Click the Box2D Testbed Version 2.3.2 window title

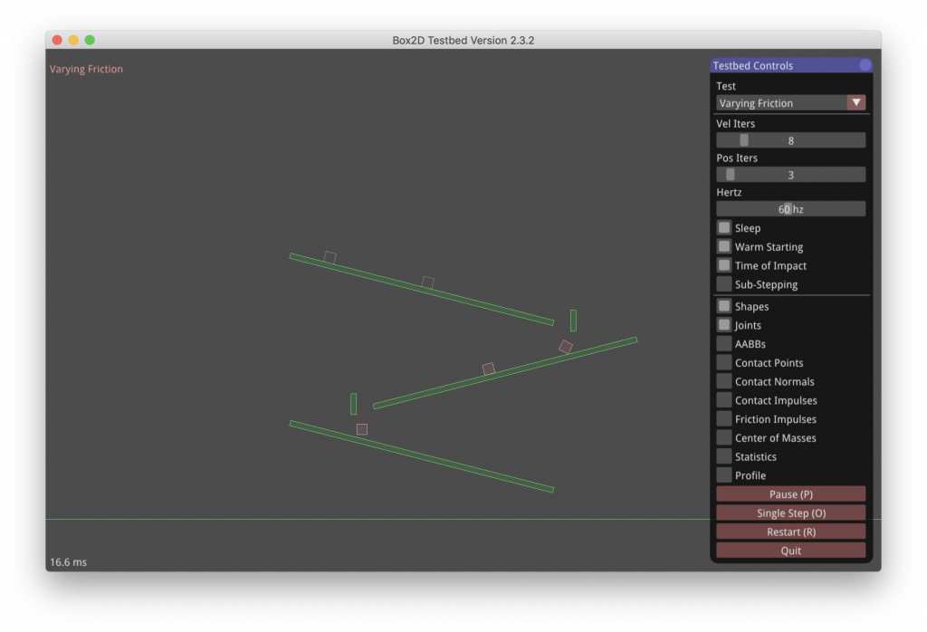pos(463,40)
